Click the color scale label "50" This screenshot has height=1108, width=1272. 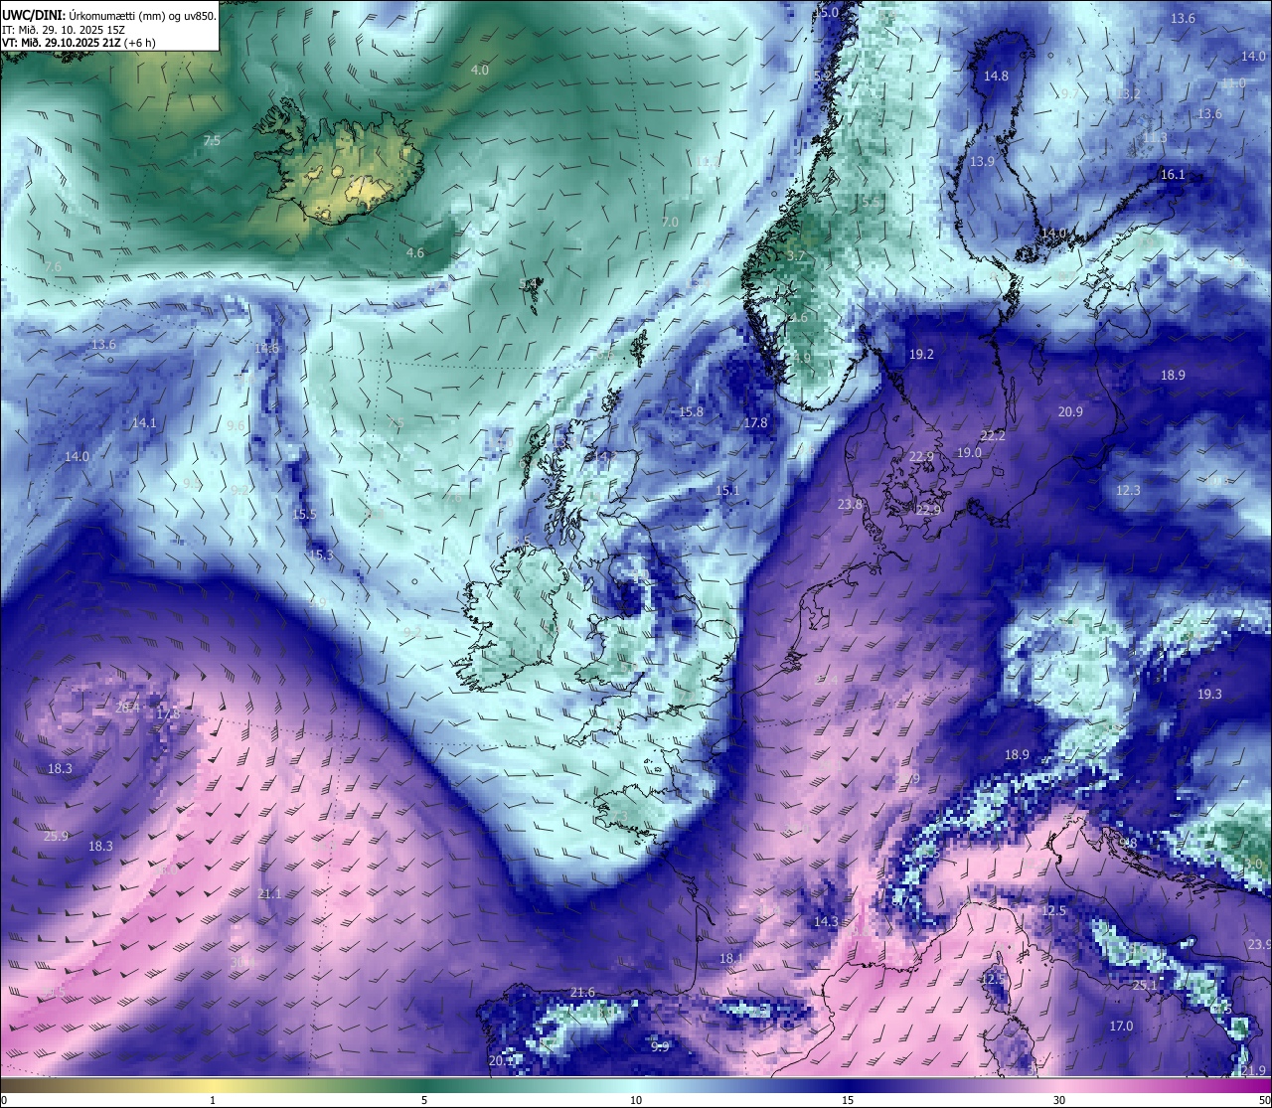[x=1264, y=1100]
